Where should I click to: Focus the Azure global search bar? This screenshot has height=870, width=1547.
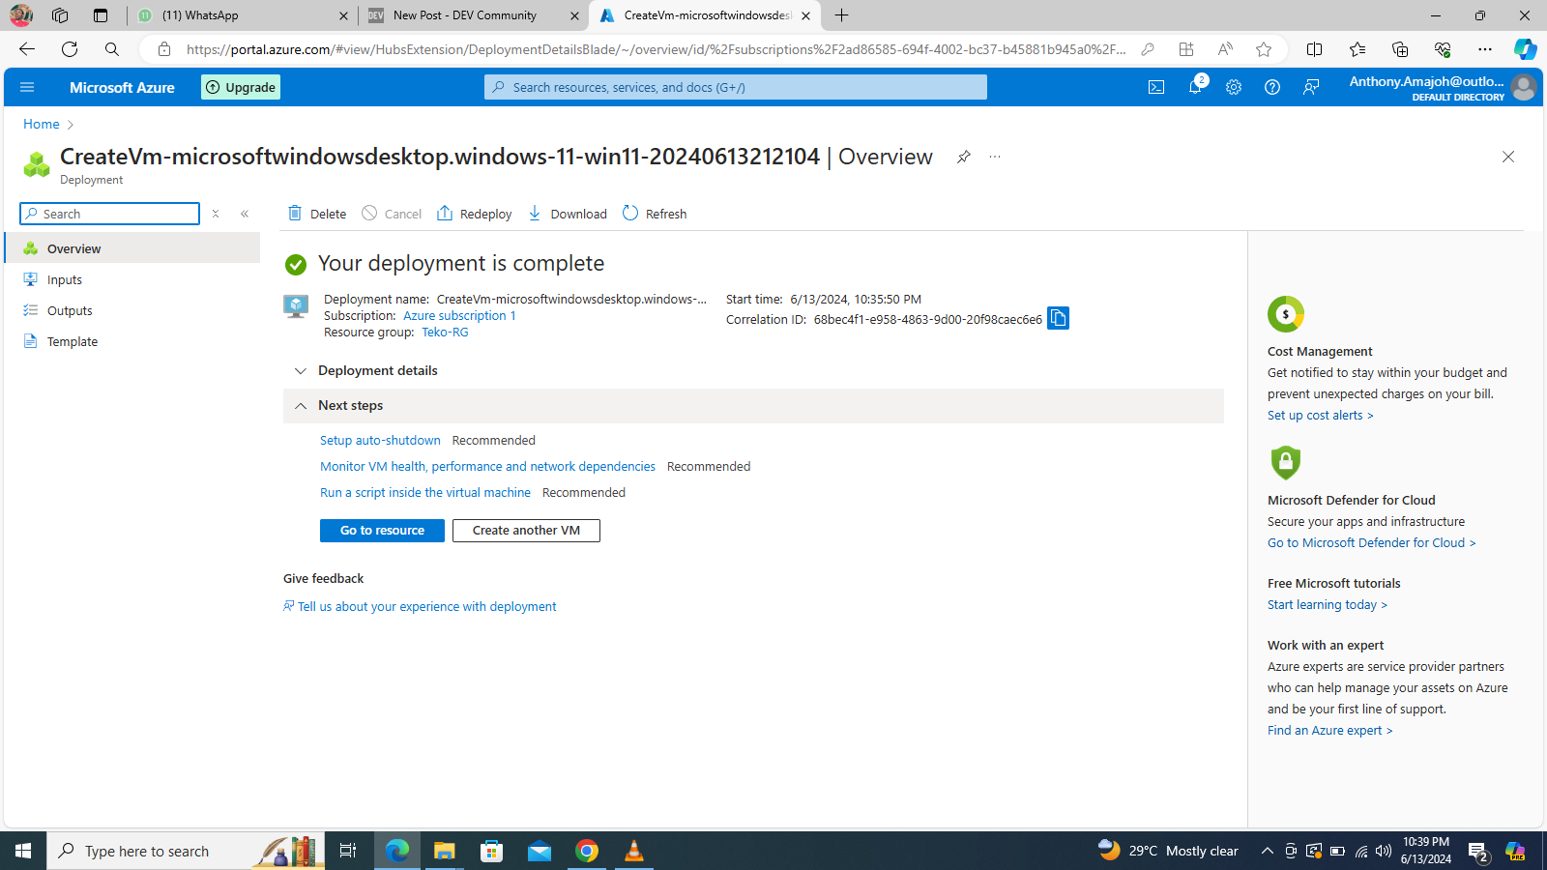pos(736,87)
